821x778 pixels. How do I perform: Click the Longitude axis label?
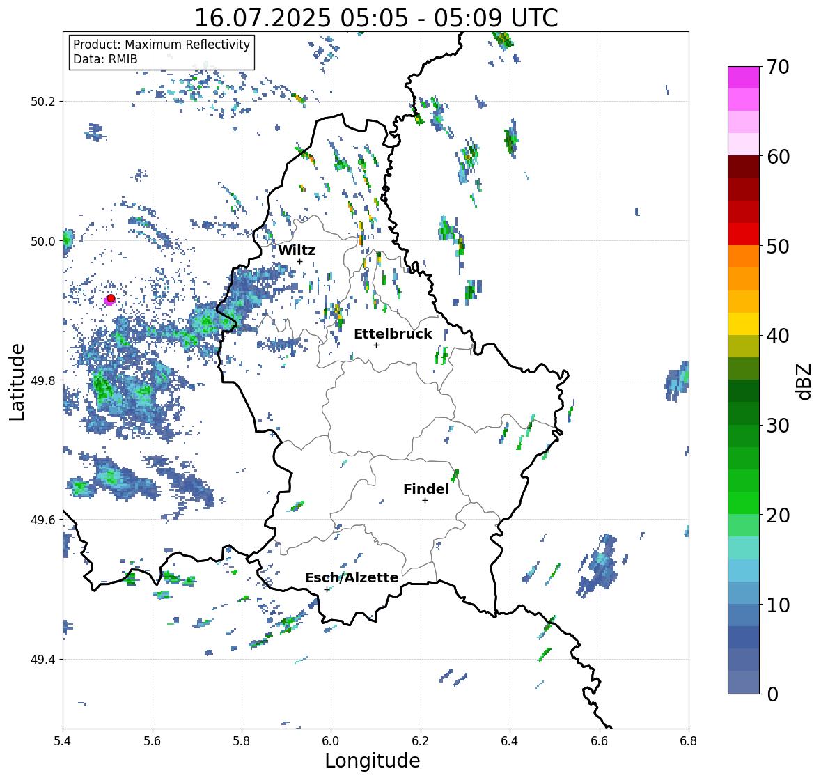(373, 761)
